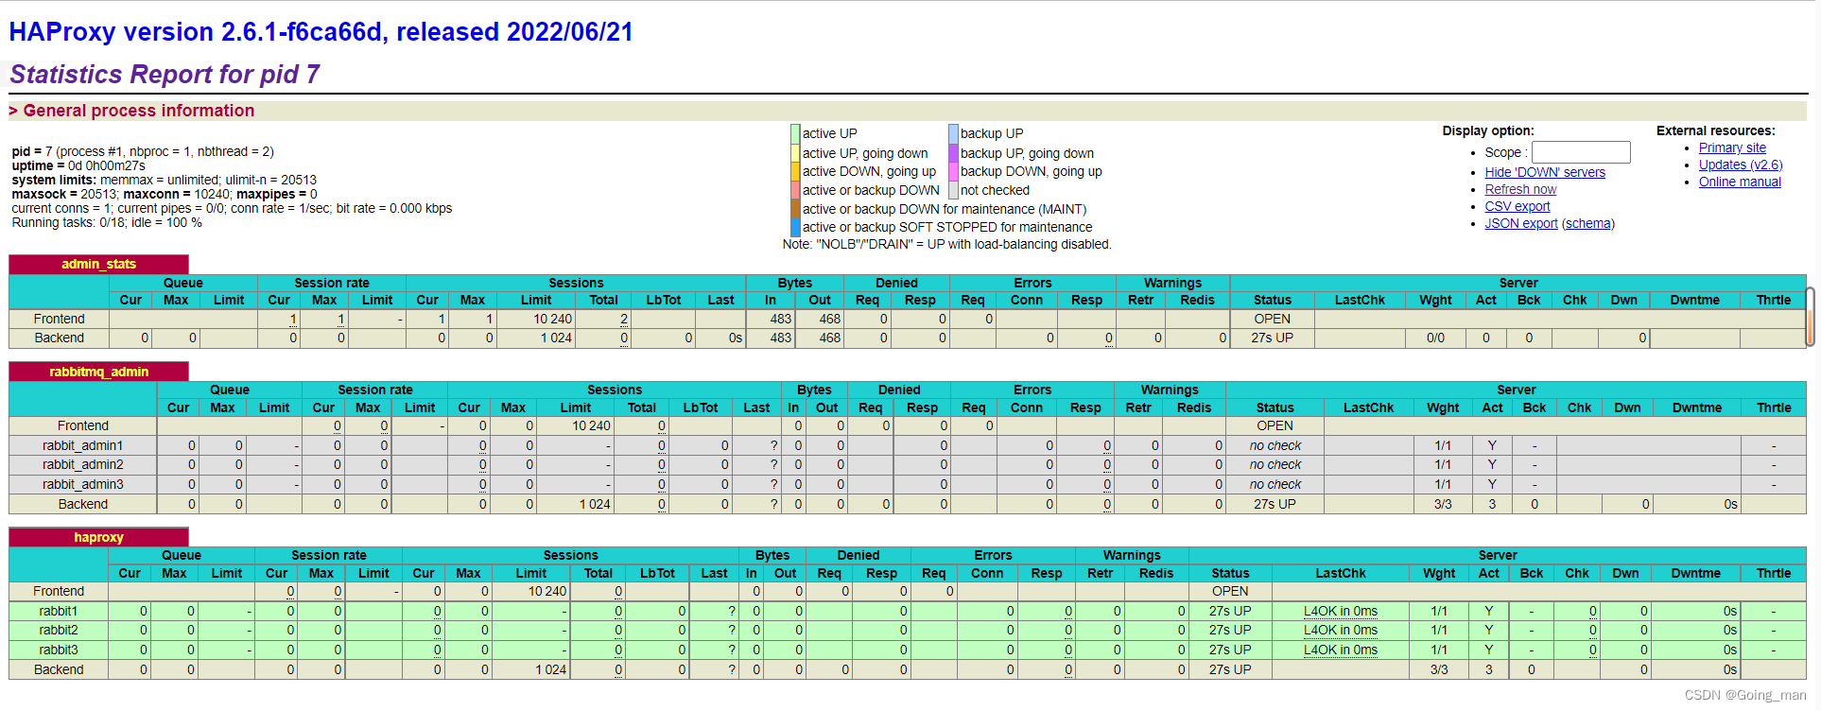Click rabbit_admin2's no check status
Screen dimensions: 1821x711
(x=1275, y=464)
